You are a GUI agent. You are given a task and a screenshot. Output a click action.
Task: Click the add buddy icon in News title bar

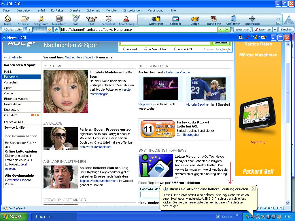click(x=255, y=37)
